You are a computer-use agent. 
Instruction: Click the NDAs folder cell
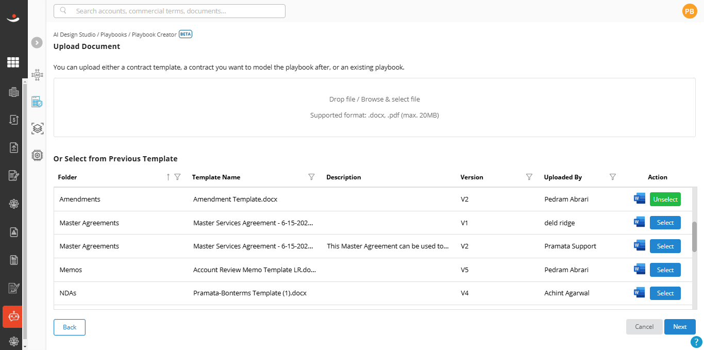tap(68, 293)
